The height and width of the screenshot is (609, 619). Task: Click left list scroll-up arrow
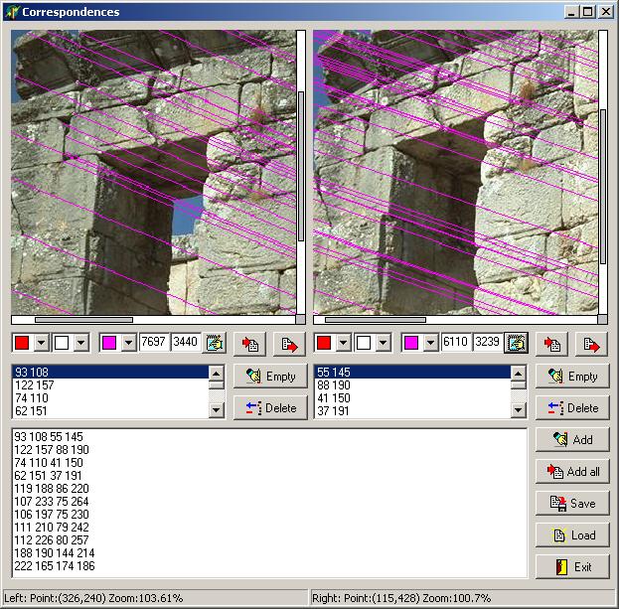tap(217, 373)
